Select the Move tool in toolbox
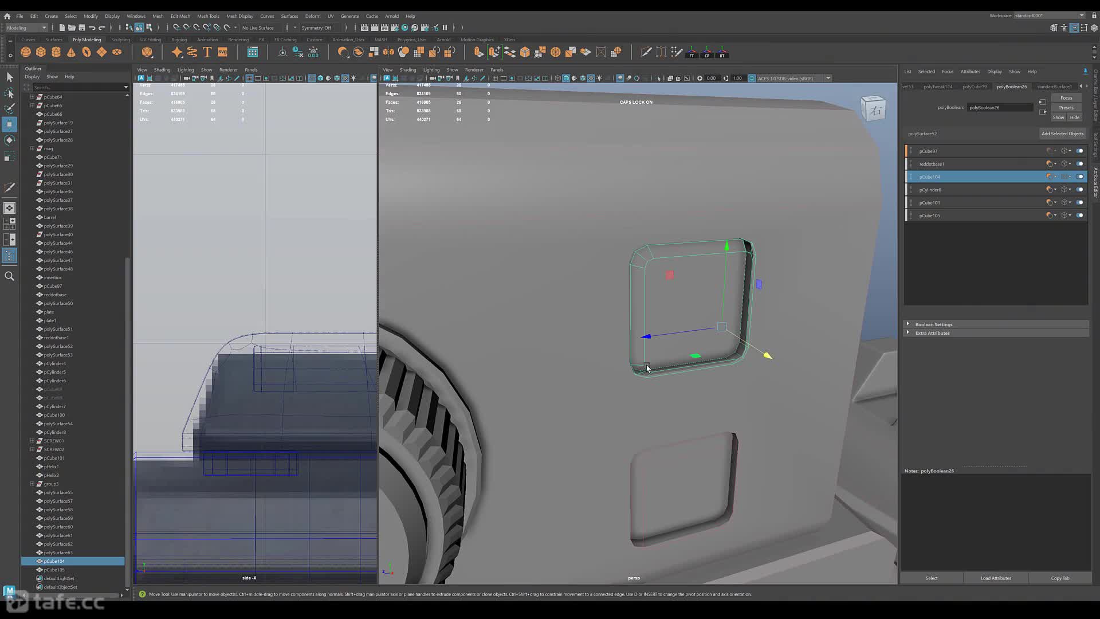This screenshot has width=1100, height=619. [9, 124]
